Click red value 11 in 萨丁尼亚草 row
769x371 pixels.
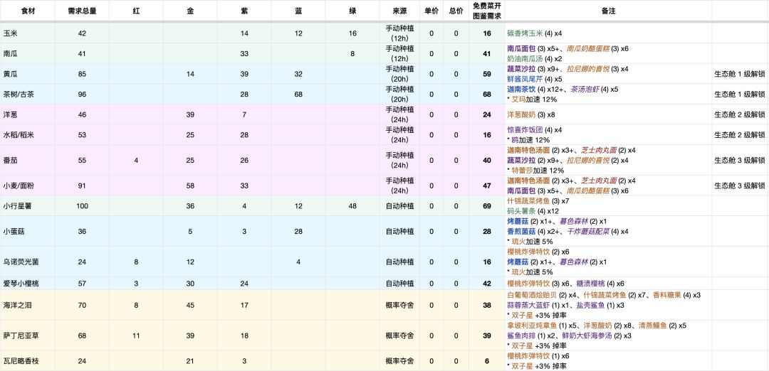tap(136, 335)
